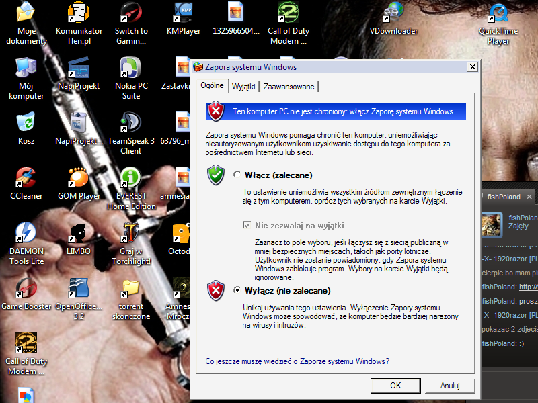538x403 pixels.
Task: Open VDownloader shortcut
Action: pyautogui.click(x=393, y=19)
